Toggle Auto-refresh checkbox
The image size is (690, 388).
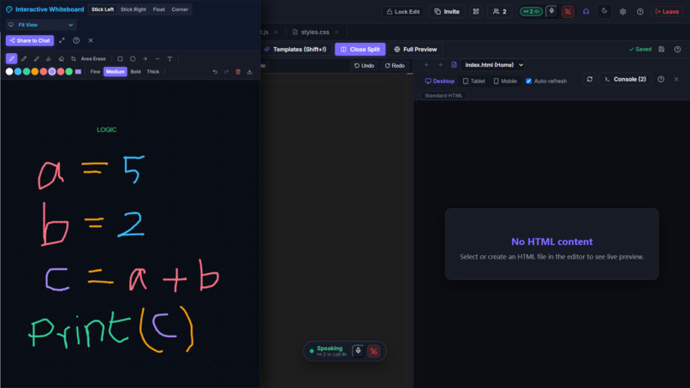[528, 81]
